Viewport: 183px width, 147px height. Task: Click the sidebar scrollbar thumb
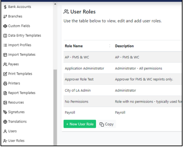click(55, 107)
